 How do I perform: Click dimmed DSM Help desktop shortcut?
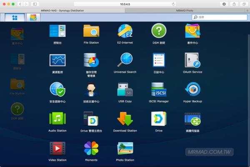17,111
